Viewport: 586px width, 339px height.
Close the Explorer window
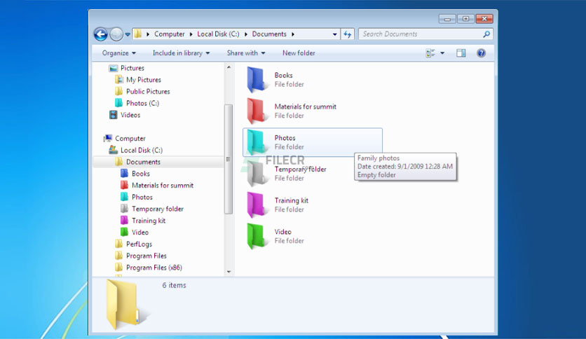point(484,19)
